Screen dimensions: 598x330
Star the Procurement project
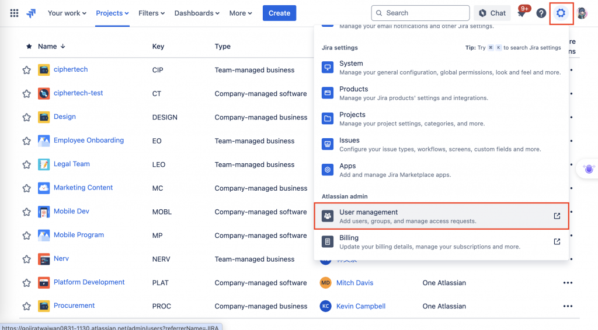[x=26, y=306]
